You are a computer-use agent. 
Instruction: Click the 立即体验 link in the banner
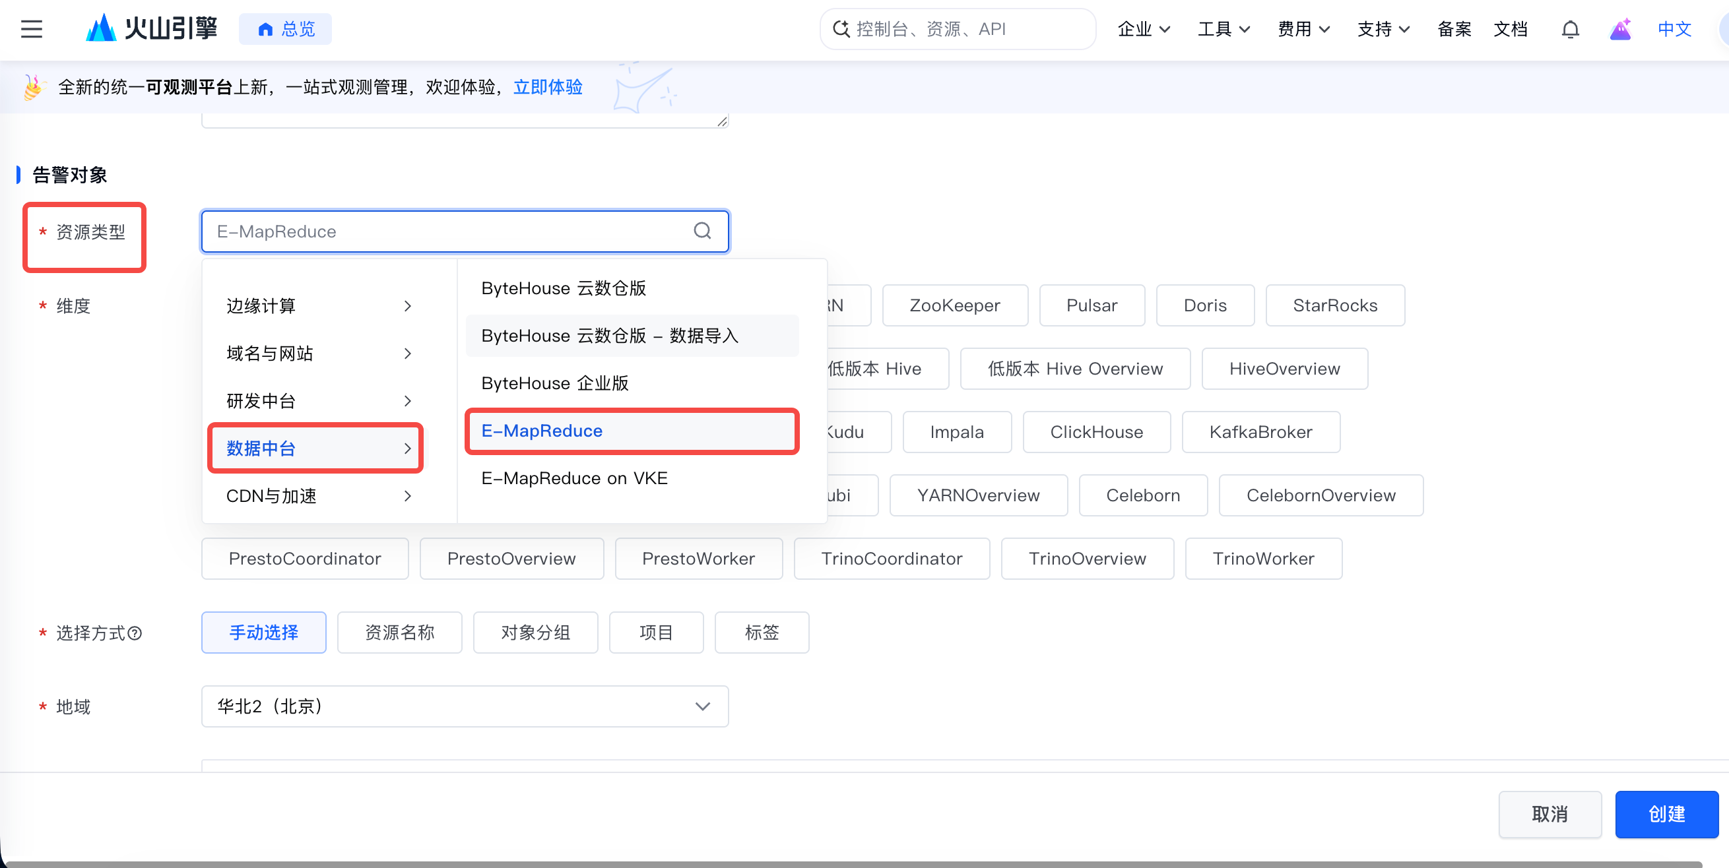pos(548,87)
